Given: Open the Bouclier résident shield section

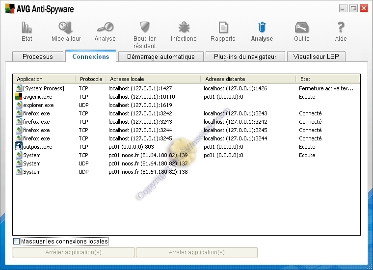Looking at the screenshot, I should pyautogui.click(x=144, y=35).
